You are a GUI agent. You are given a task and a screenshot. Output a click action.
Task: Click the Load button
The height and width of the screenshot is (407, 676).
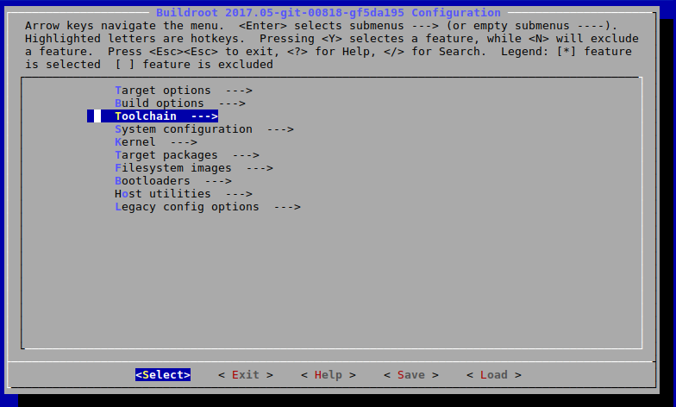[494, 375]
